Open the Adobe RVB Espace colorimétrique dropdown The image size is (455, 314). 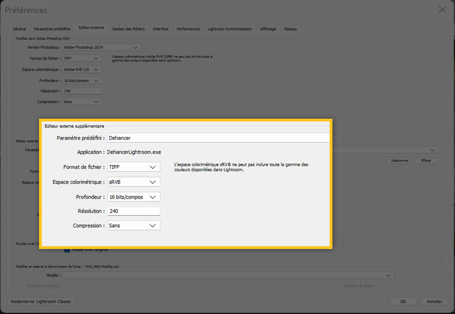82,69
